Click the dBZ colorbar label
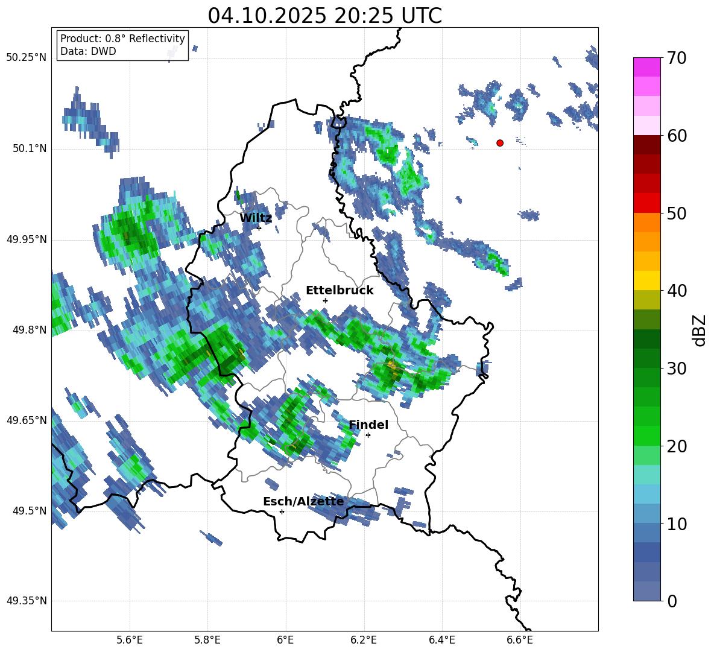The image size is (714, 652). pyautogui.click(x=700, y=330)
